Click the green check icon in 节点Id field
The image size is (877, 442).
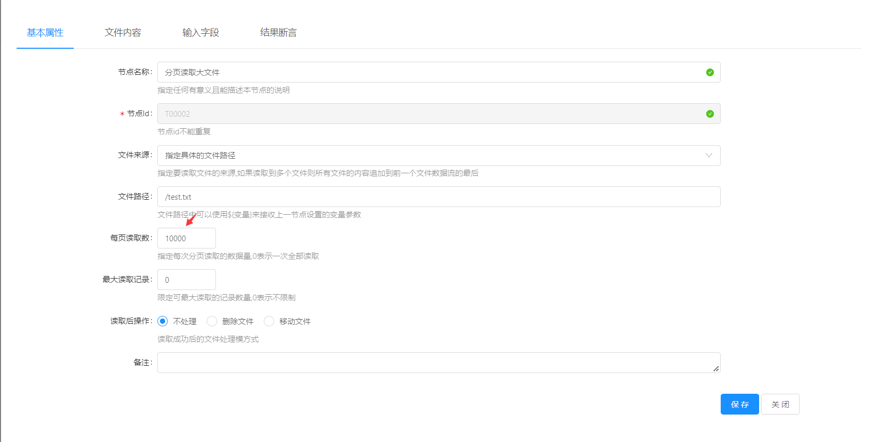(x=709, y=114)
